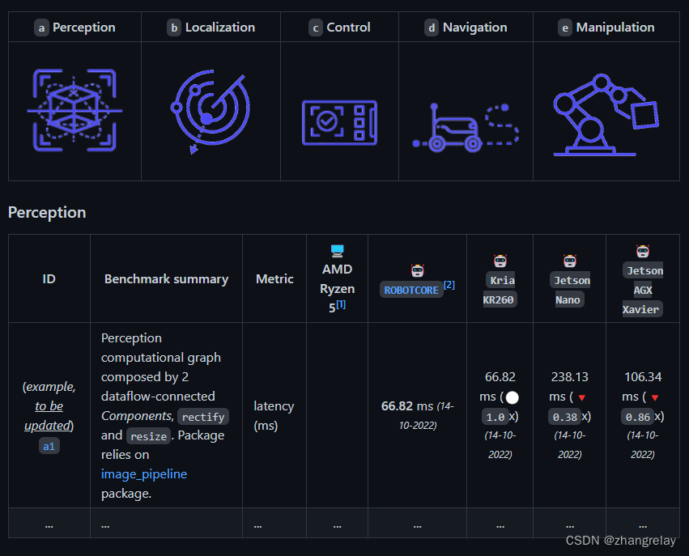The image size is (689, 556).
Task: Click the Metric column header
Action: click(x=274, y=279)
